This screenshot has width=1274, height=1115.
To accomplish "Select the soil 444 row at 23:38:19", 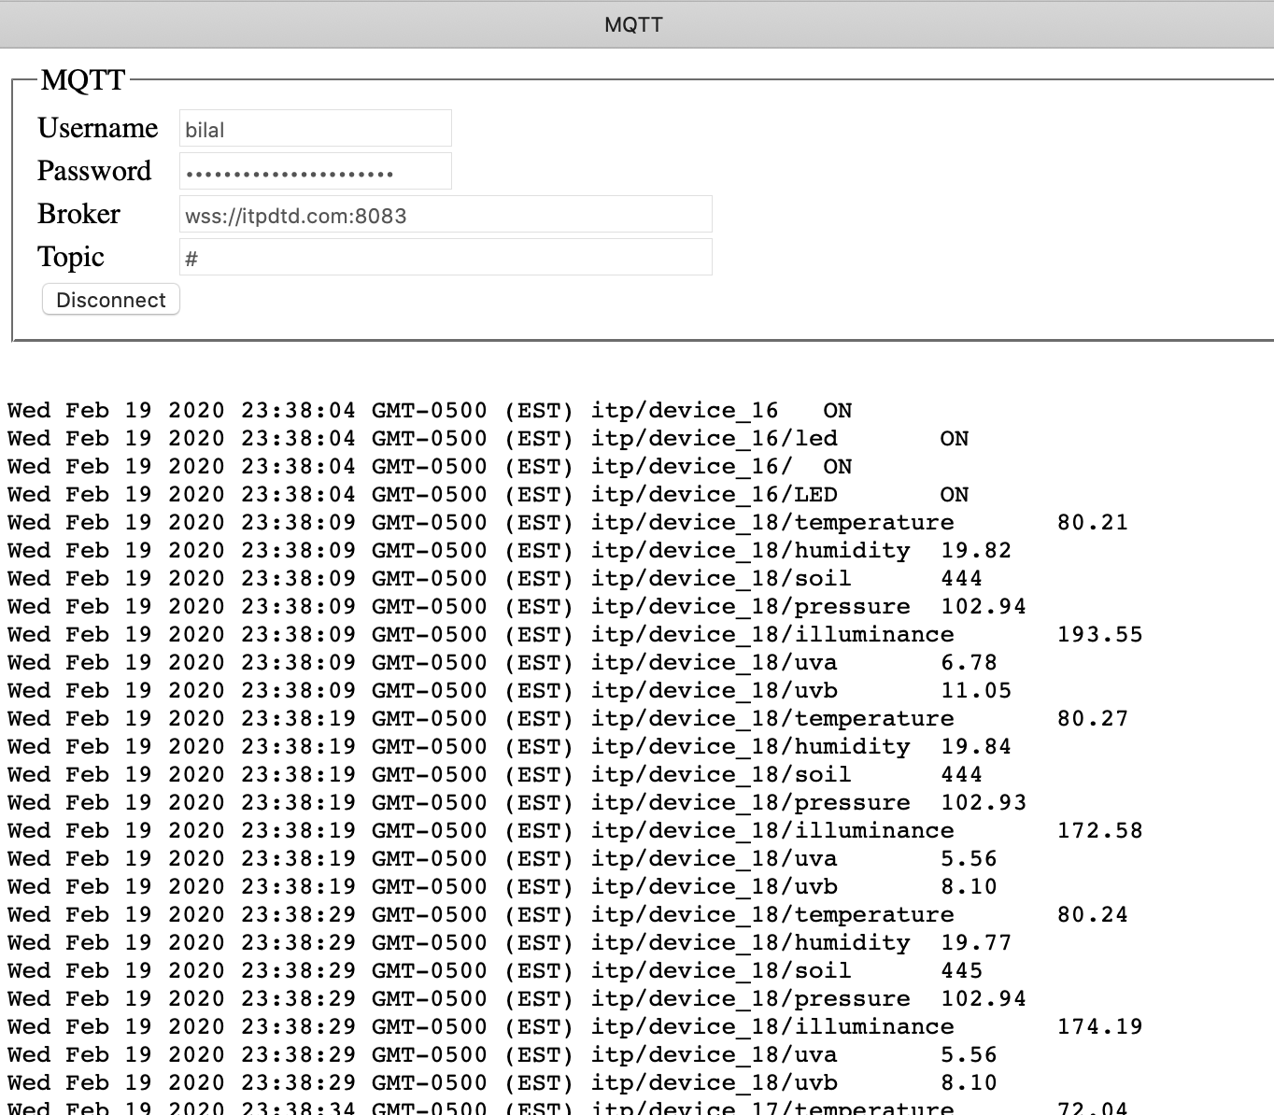I will click(495, 775).
